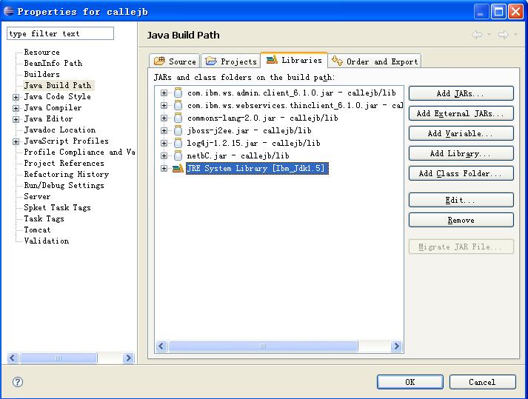
Task: Select Project References tree item
Action: pos(64,164)
